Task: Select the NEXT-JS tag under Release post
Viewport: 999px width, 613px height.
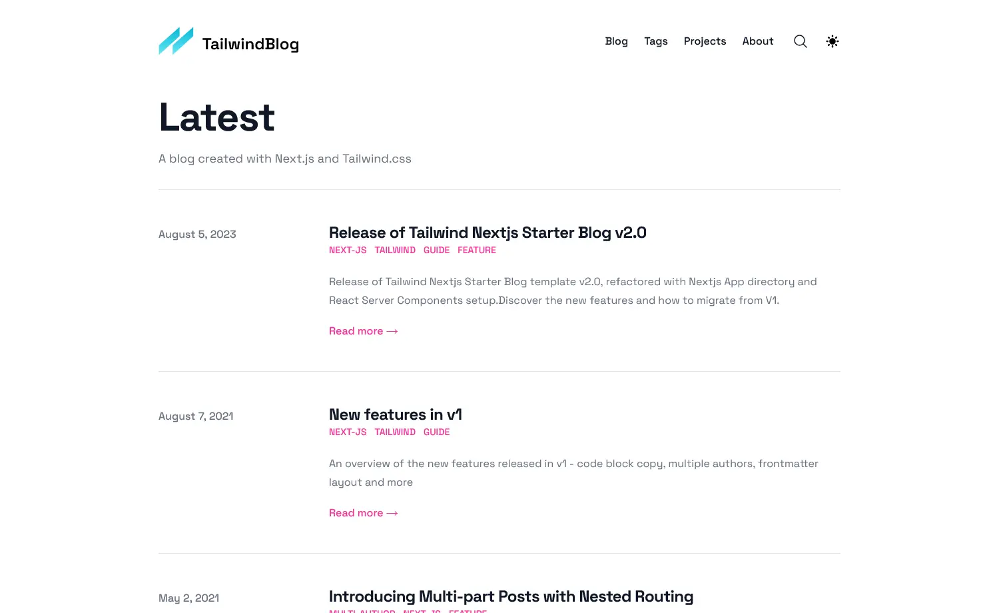Action: [x=347, y=250]
